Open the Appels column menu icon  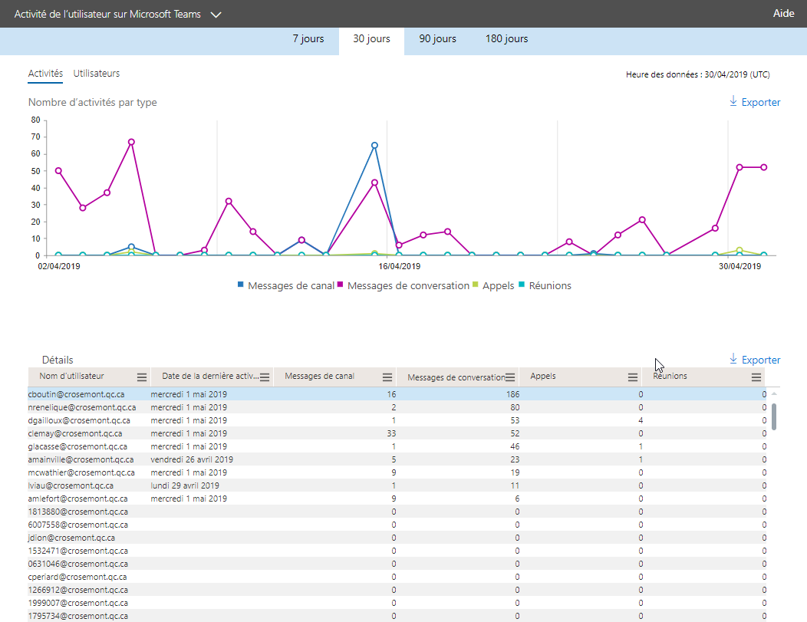click(633, 377)
